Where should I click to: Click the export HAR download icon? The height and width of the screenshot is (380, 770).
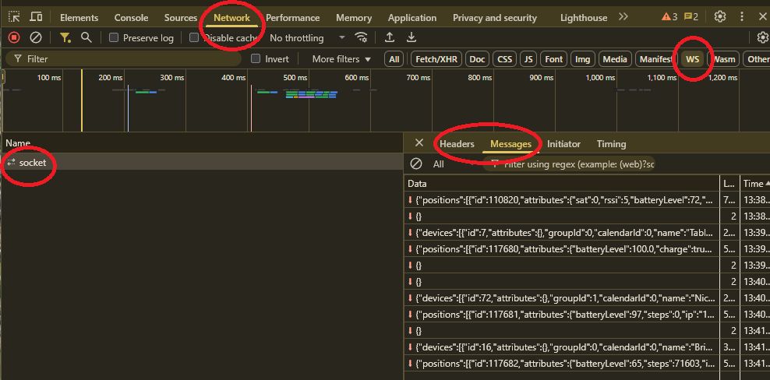coord(411,37)
